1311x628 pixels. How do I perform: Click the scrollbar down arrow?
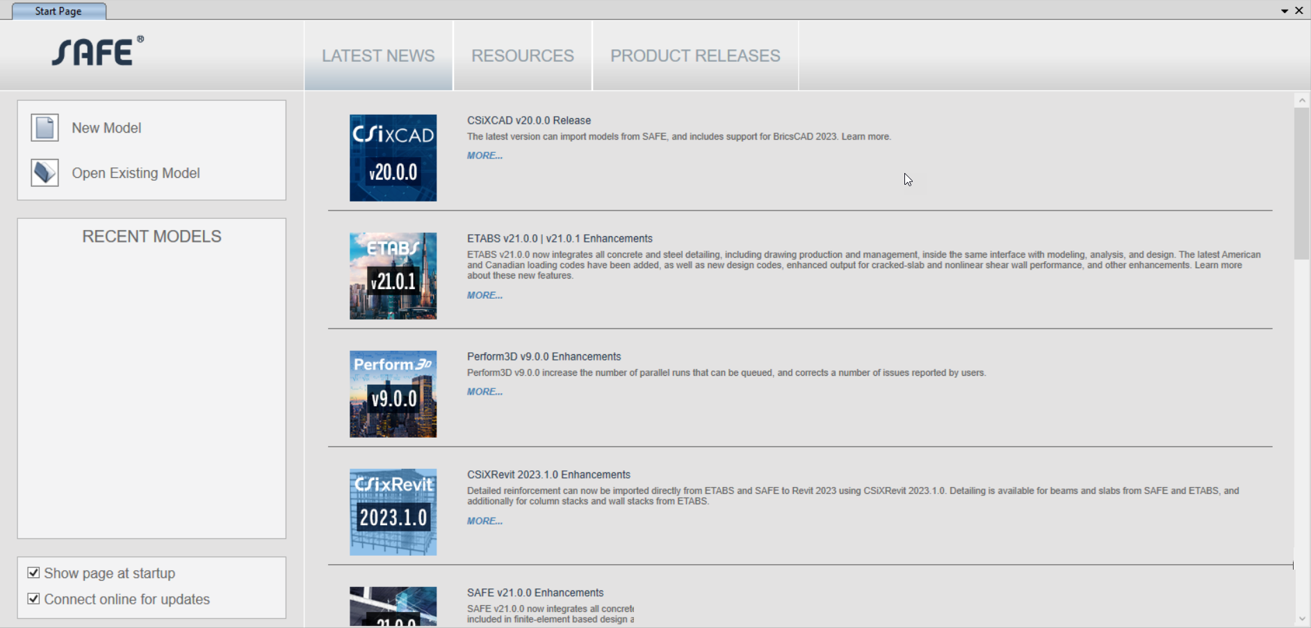(1302, 619)
